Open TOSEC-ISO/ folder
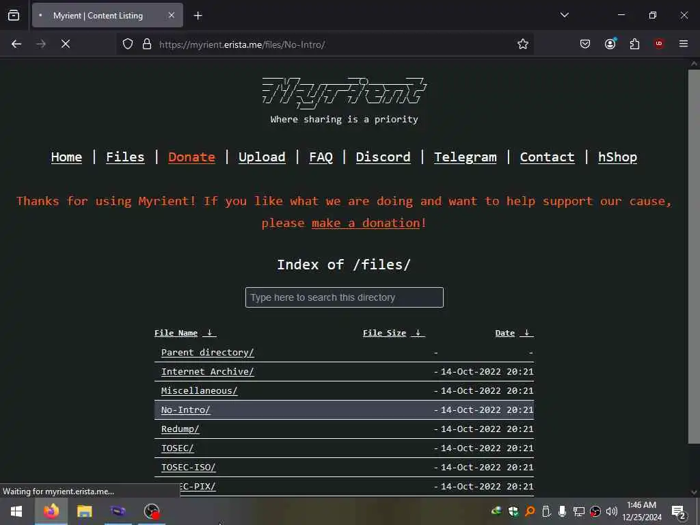This screenshot has height=525, width=700. 189,468
